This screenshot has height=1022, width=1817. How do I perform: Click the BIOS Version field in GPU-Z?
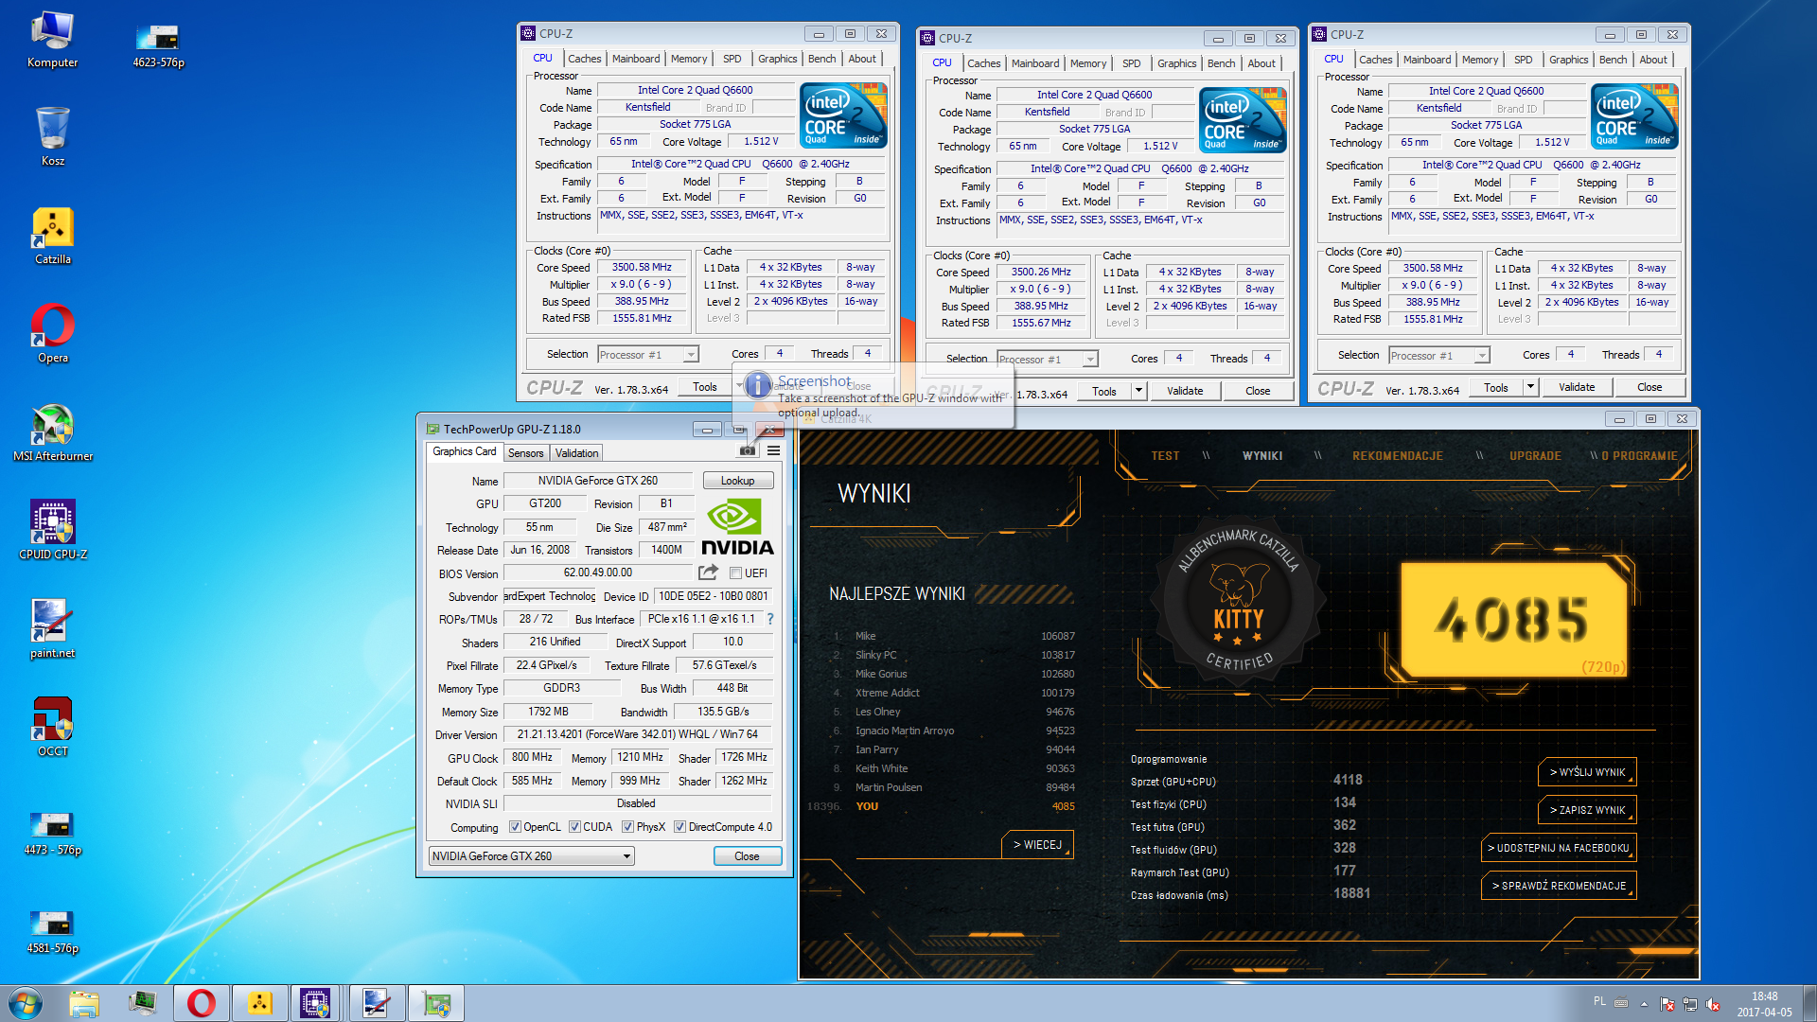598,573
